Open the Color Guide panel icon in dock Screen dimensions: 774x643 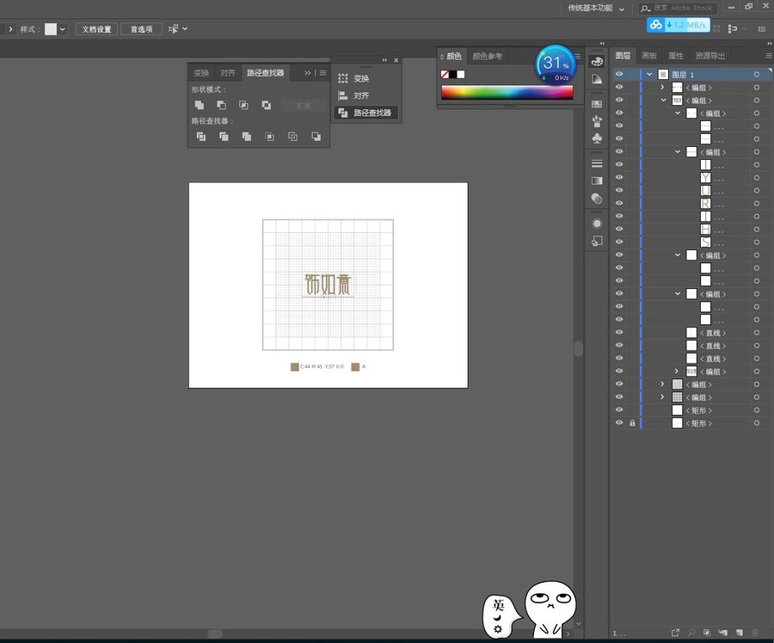[x=597, y=79]
